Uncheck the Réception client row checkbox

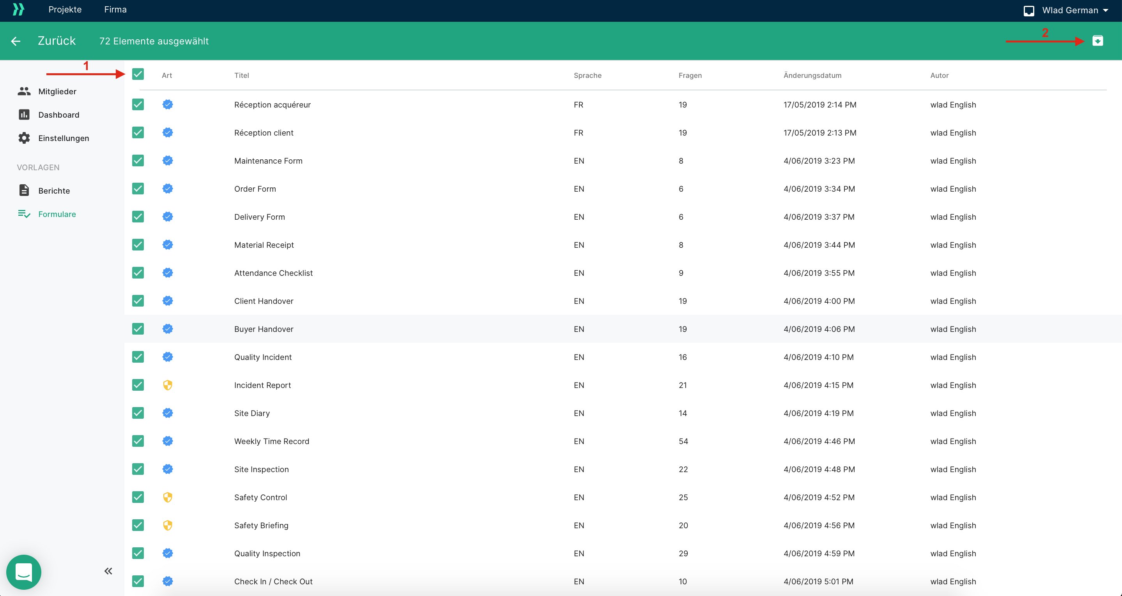[x=138, y=132]
